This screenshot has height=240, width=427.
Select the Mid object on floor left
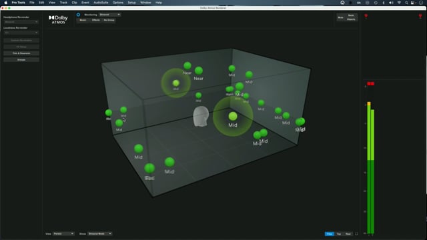tap(139, 149)
